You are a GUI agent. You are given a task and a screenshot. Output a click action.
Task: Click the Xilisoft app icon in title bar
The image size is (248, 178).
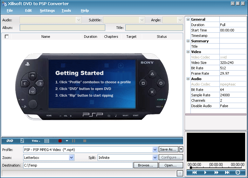4,3
